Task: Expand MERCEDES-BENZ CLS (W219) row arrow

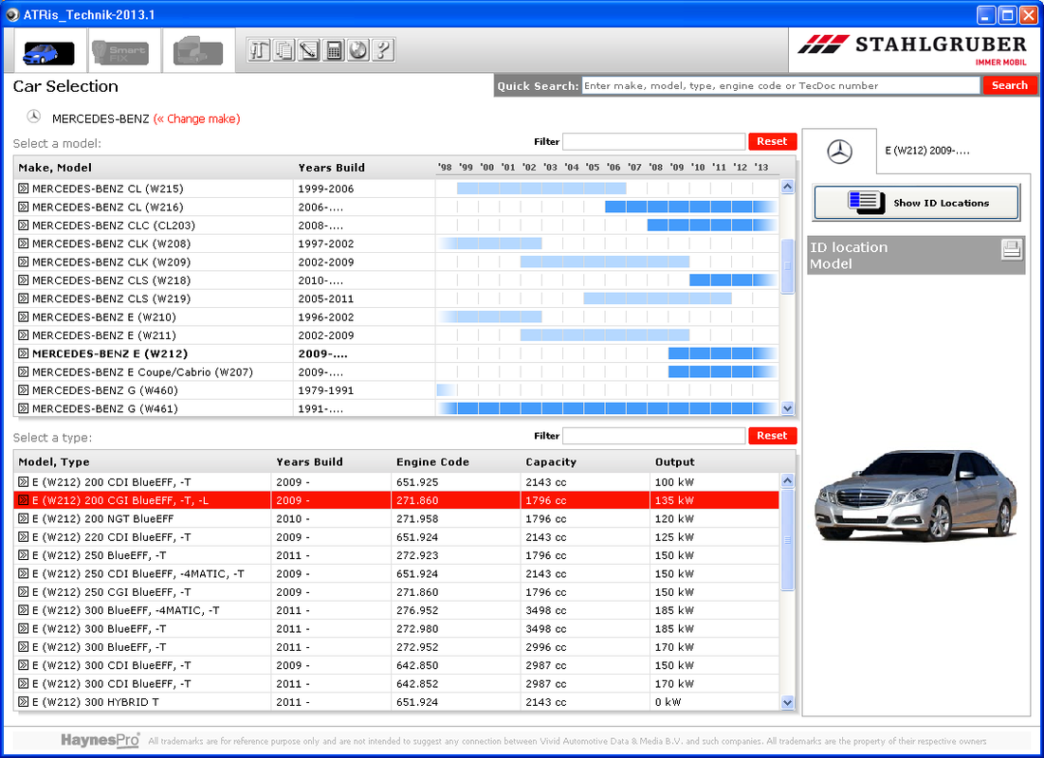Action: [24, 298]
